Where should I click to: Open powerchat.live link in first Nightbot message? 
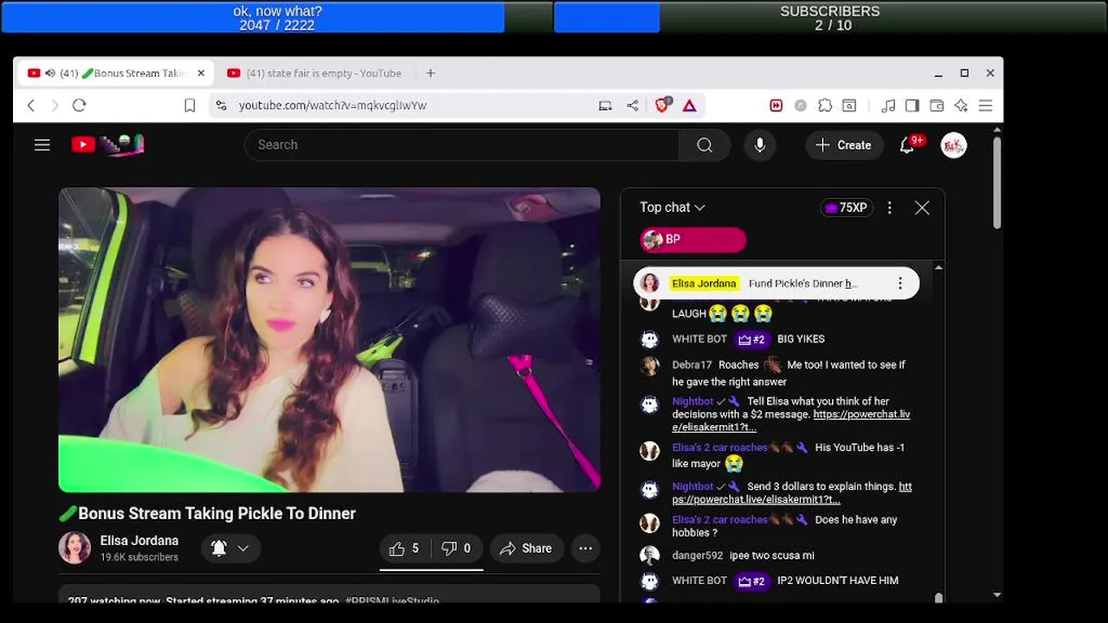[789, 421]
